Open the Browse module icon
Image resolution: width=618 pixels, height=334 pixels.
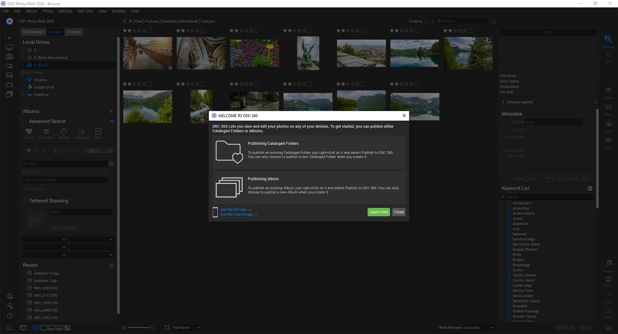click(x=608, y=39)
